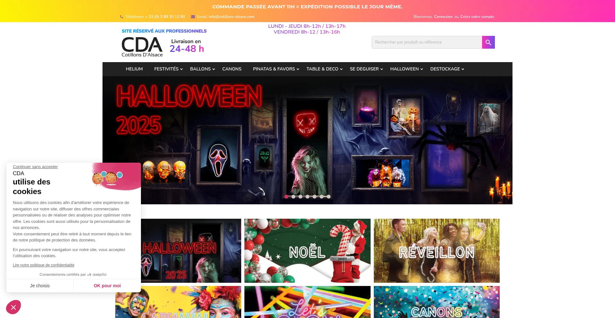Click the Je choisis cookie button
This screenshot has height=318, width=615.
(x=40, y=286)
